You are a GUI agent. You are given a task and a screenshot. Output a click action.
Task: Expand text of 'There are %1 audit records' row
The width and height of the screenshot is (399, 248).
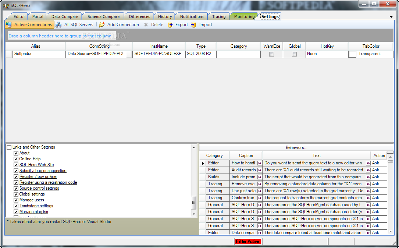click(368, 170)
